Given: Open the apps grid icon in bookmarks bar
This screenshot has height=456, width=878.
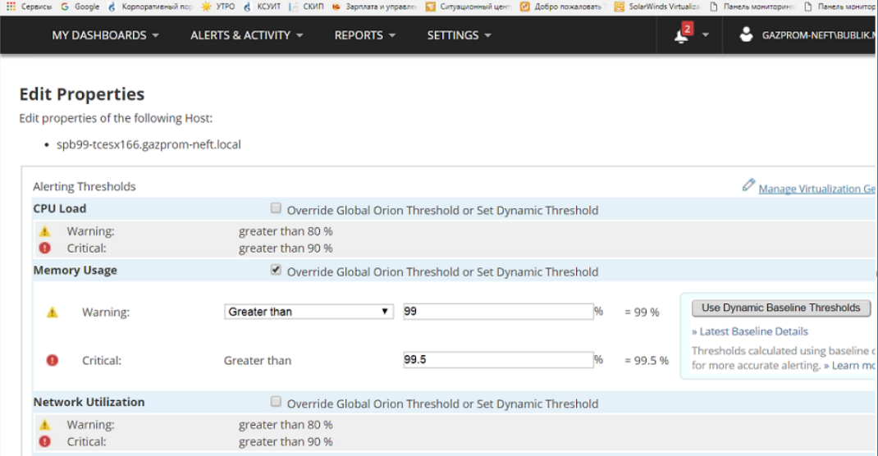Looking at the screenshot, I should [x=11, y=7].
